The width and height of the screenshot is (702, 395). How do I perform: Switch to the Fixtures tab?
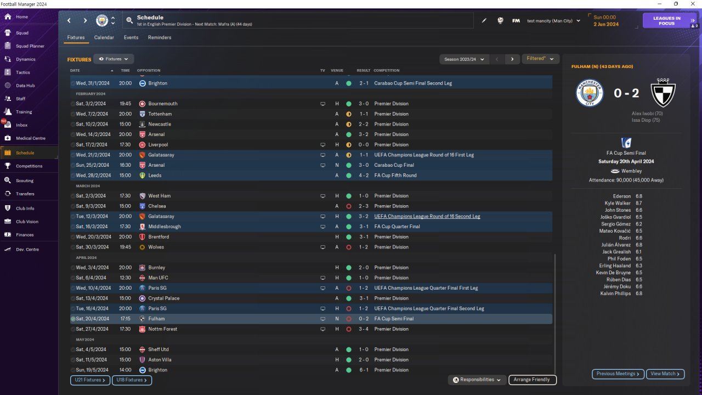76,38
